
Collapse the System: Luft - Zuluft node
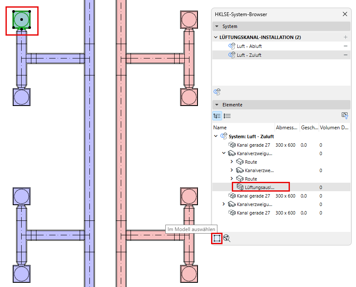(216, 136)
